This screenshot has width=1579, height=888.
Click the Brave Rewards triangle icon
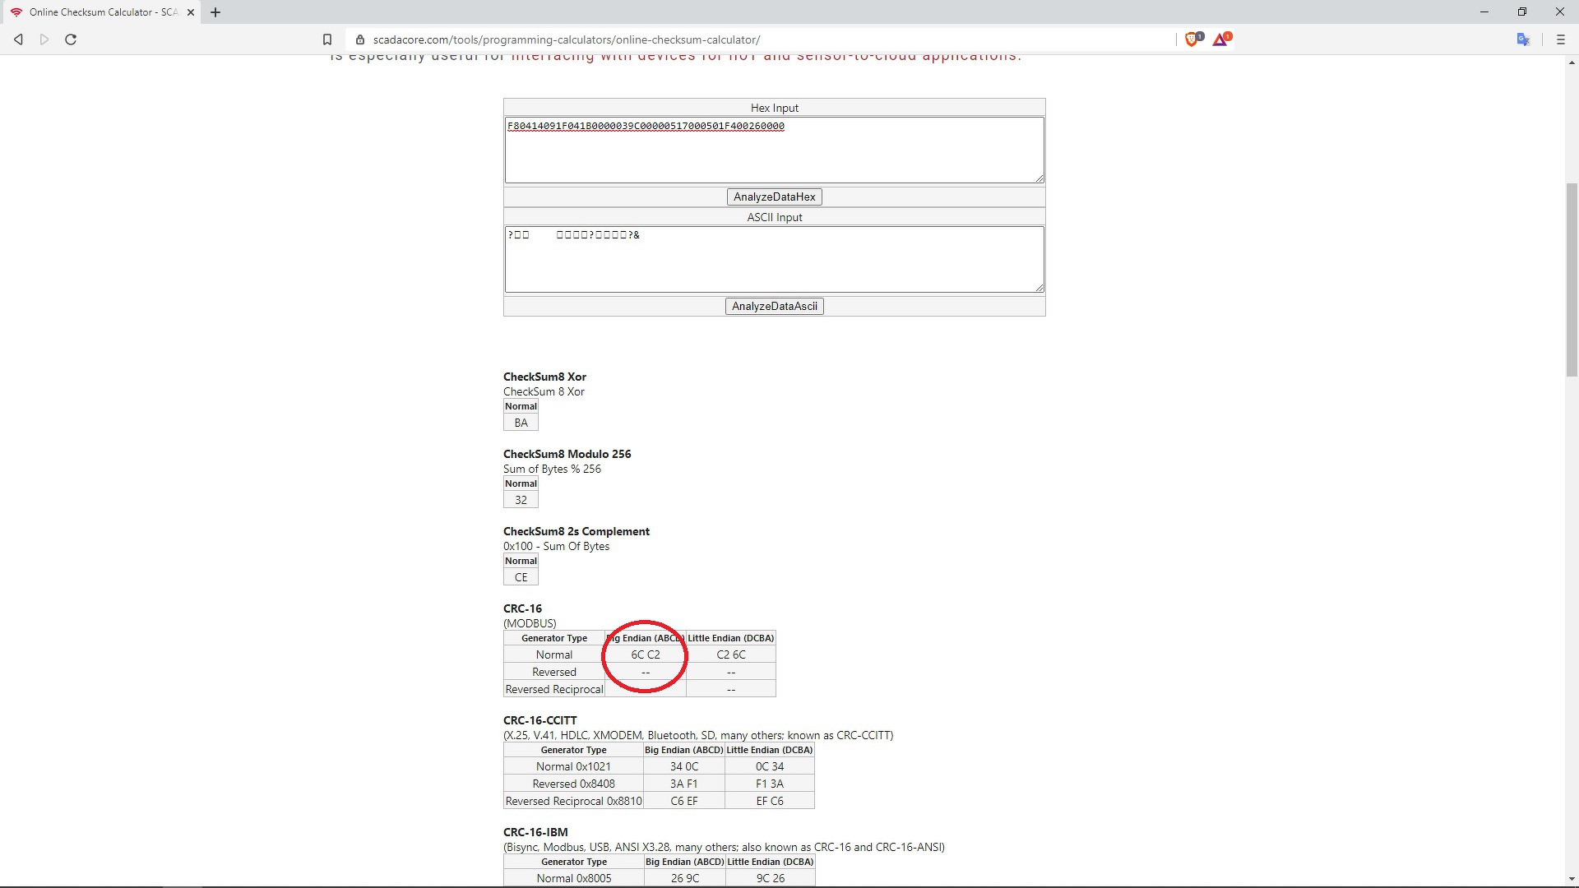(1220, 39)
